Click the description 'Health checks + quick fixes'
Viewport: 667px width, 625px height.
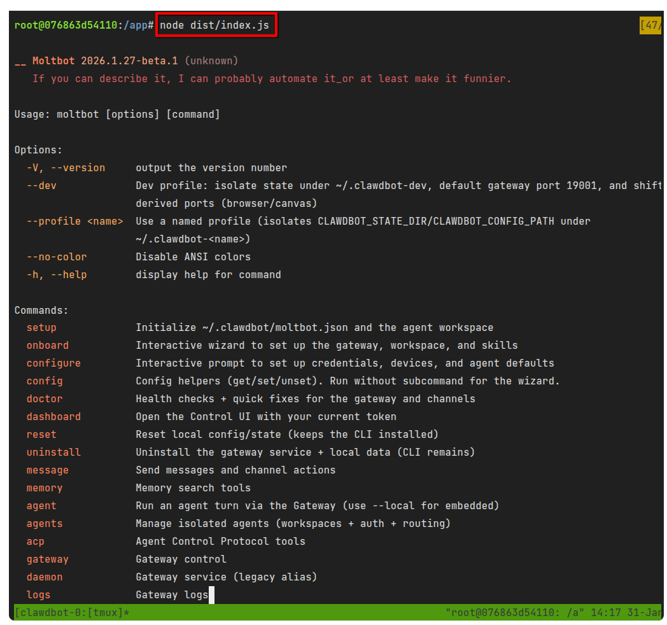[305, 399]
